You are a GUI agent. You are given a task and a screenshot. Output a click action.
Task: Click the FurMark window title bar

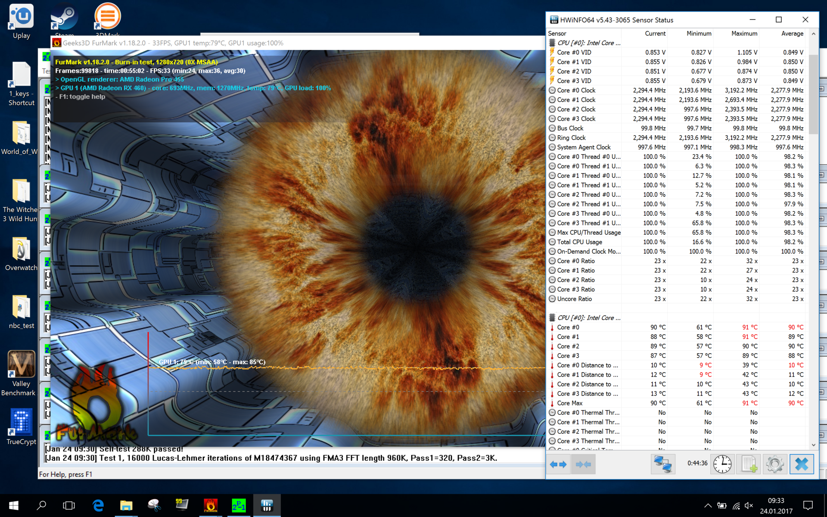pyautogui.click(x=298, y=43)
